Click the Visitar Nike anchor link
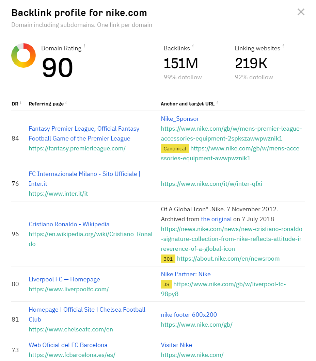The image size is (316, 361). point(176,345)
